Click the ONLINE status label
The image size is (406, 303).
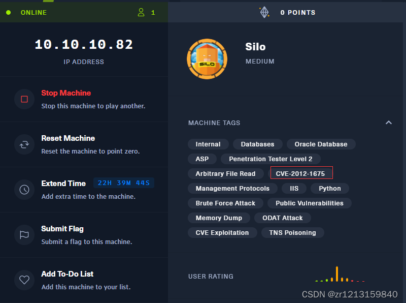tap(33, 12)
